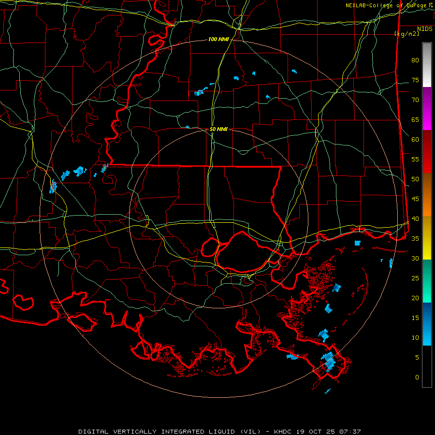Select the 10 value on the VIL scale
Image resolution: width=435 pixels, height=435 pixels.
(x=415, y=338)
